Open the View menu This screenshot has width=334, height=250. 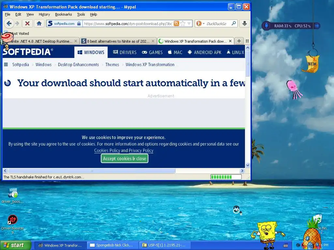30,14
